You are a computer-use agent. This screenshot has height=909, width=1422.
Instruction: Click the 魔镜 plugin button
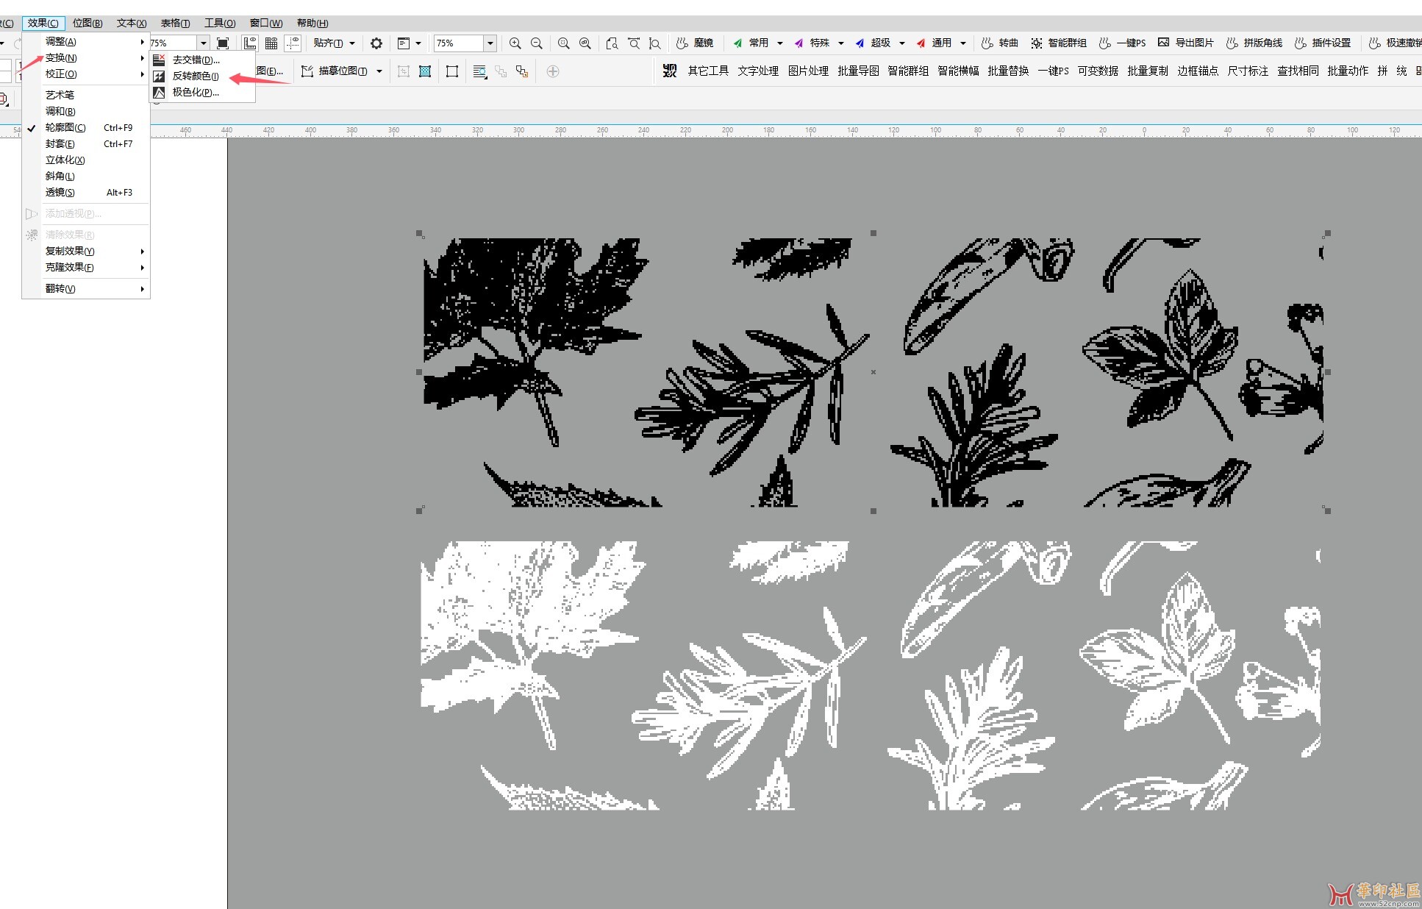pyautogui.click(x=696, y=43)
